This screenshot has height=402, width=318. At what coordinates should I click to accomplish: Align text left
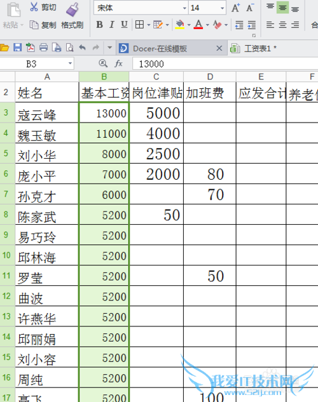point(270,25)
